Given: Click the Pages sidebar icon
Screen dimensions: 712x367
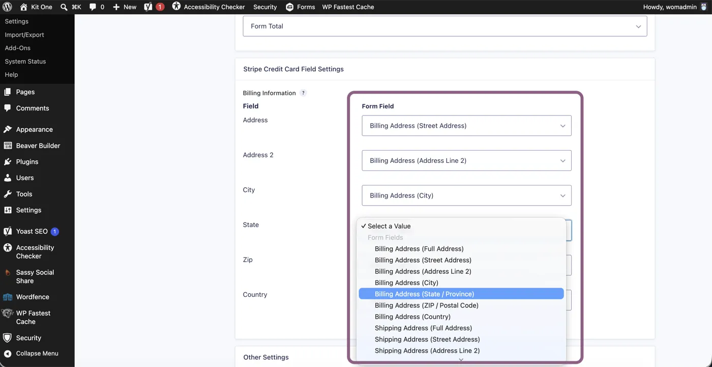Looking at the screenshot, I should tap(8, 92).
